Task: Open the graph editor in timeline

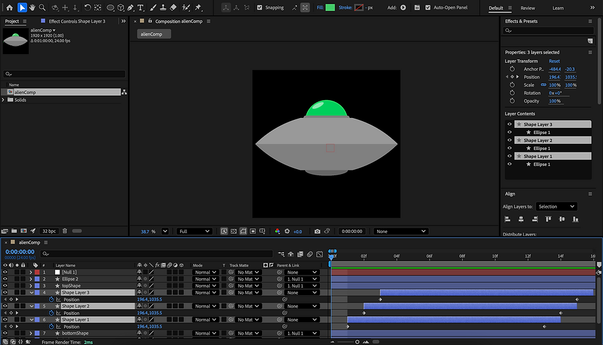Action: click(319, 255)
